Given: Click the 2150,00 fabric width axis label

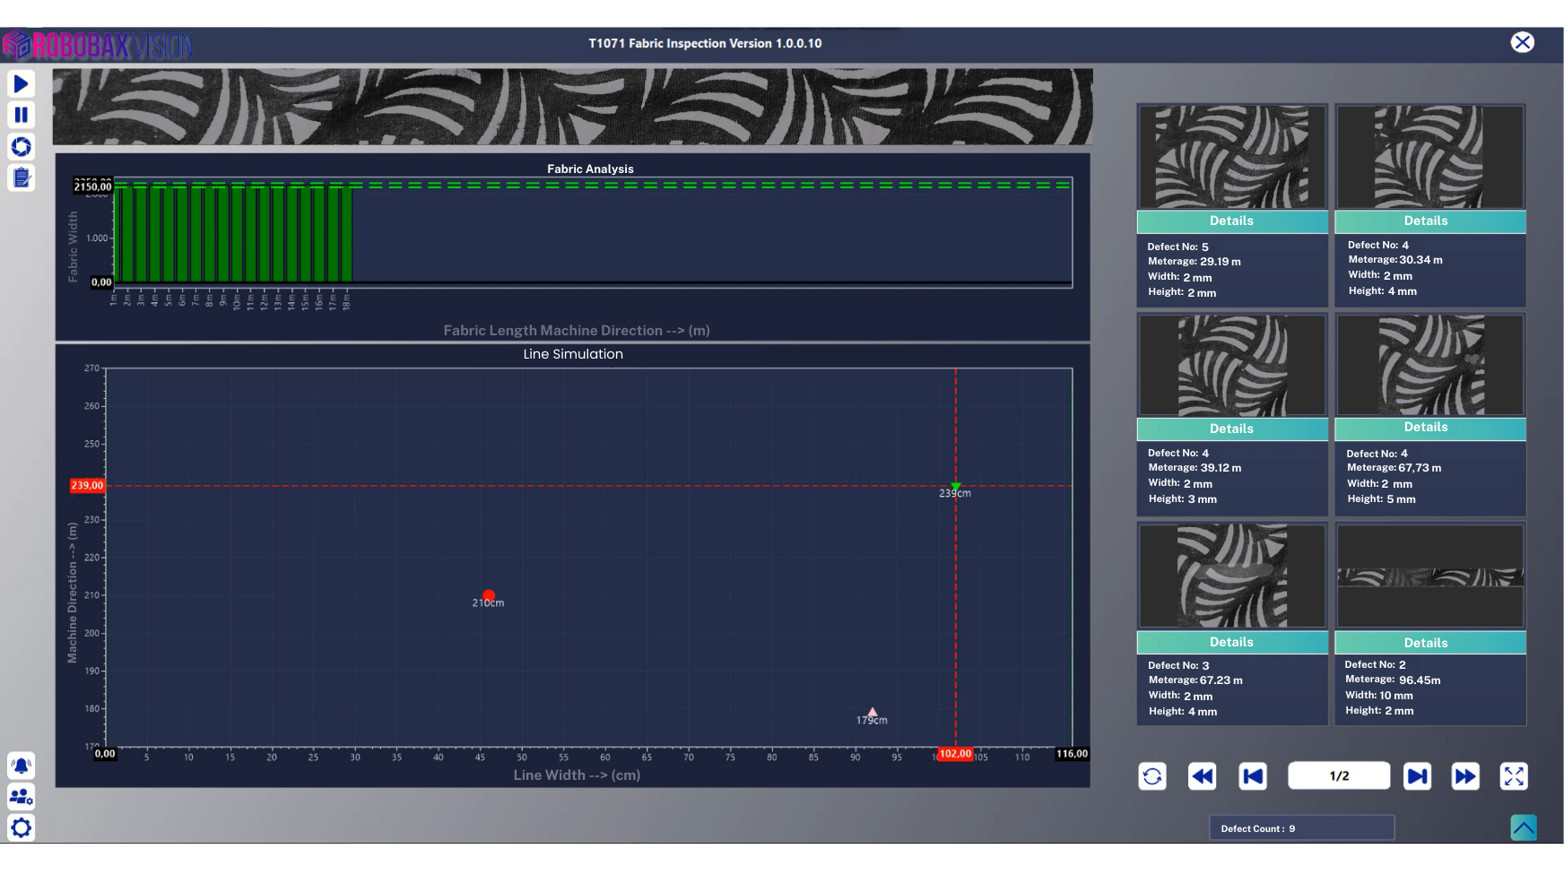Looking at the screenshot, I should tap(93, 186).
